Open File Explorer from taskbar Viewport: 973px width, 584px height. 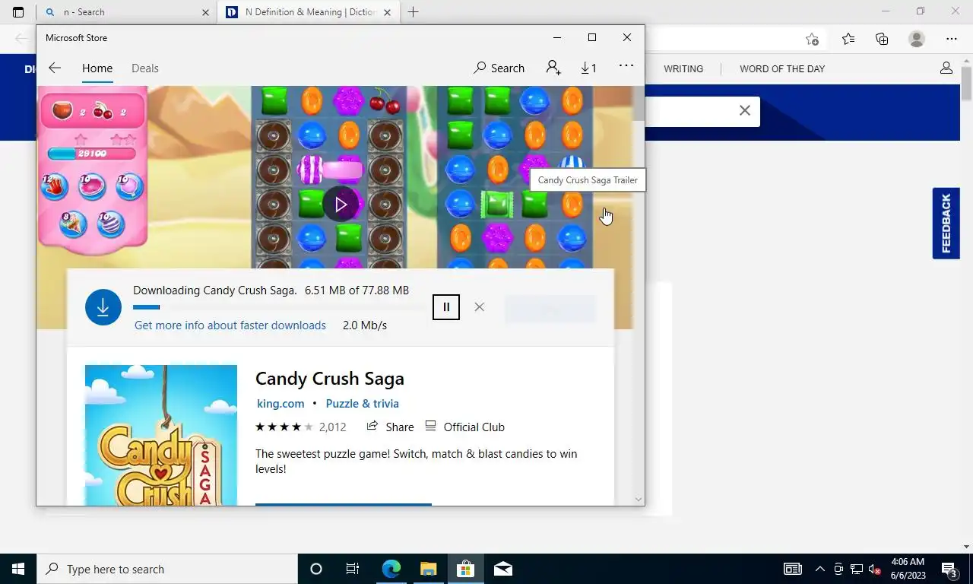click(x=428, y=569)
